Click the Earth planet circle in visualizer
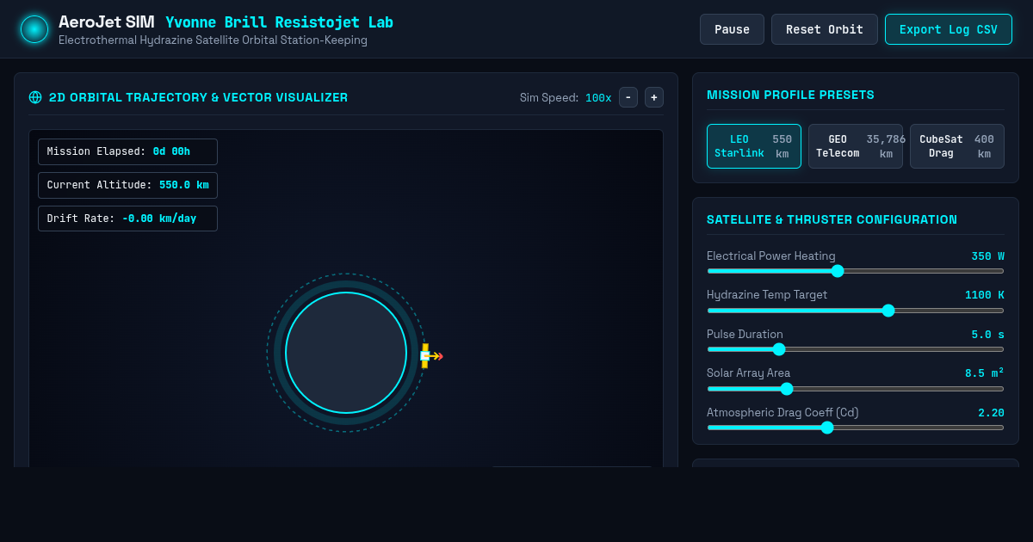1033x542 pixels. [x=346, y=353]
